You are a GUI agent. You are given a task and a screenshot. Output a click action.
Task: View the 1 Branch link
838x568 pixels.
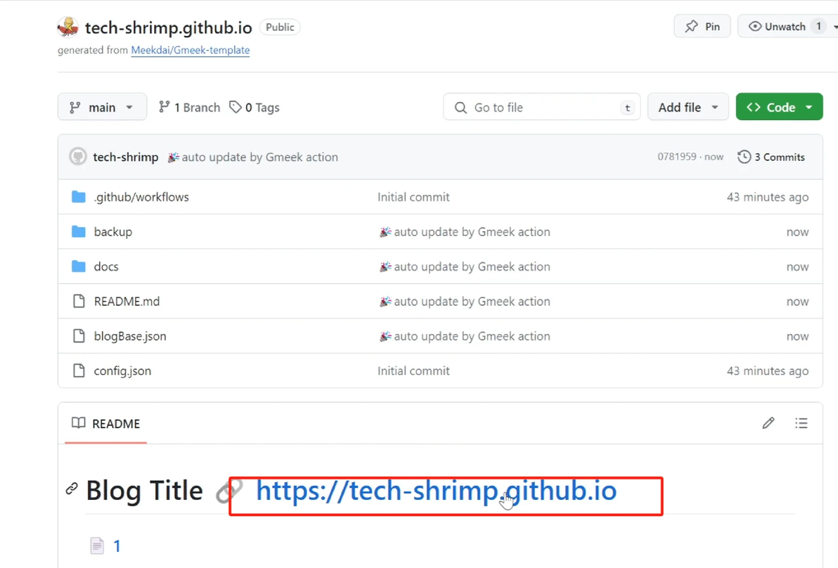189,108
